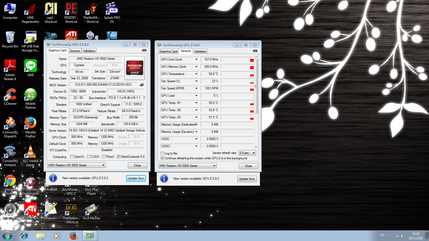Toggle the DirectCompute 5.0 checkbox
The width and height of the screenshot is (429, 241).
[118, 157]
